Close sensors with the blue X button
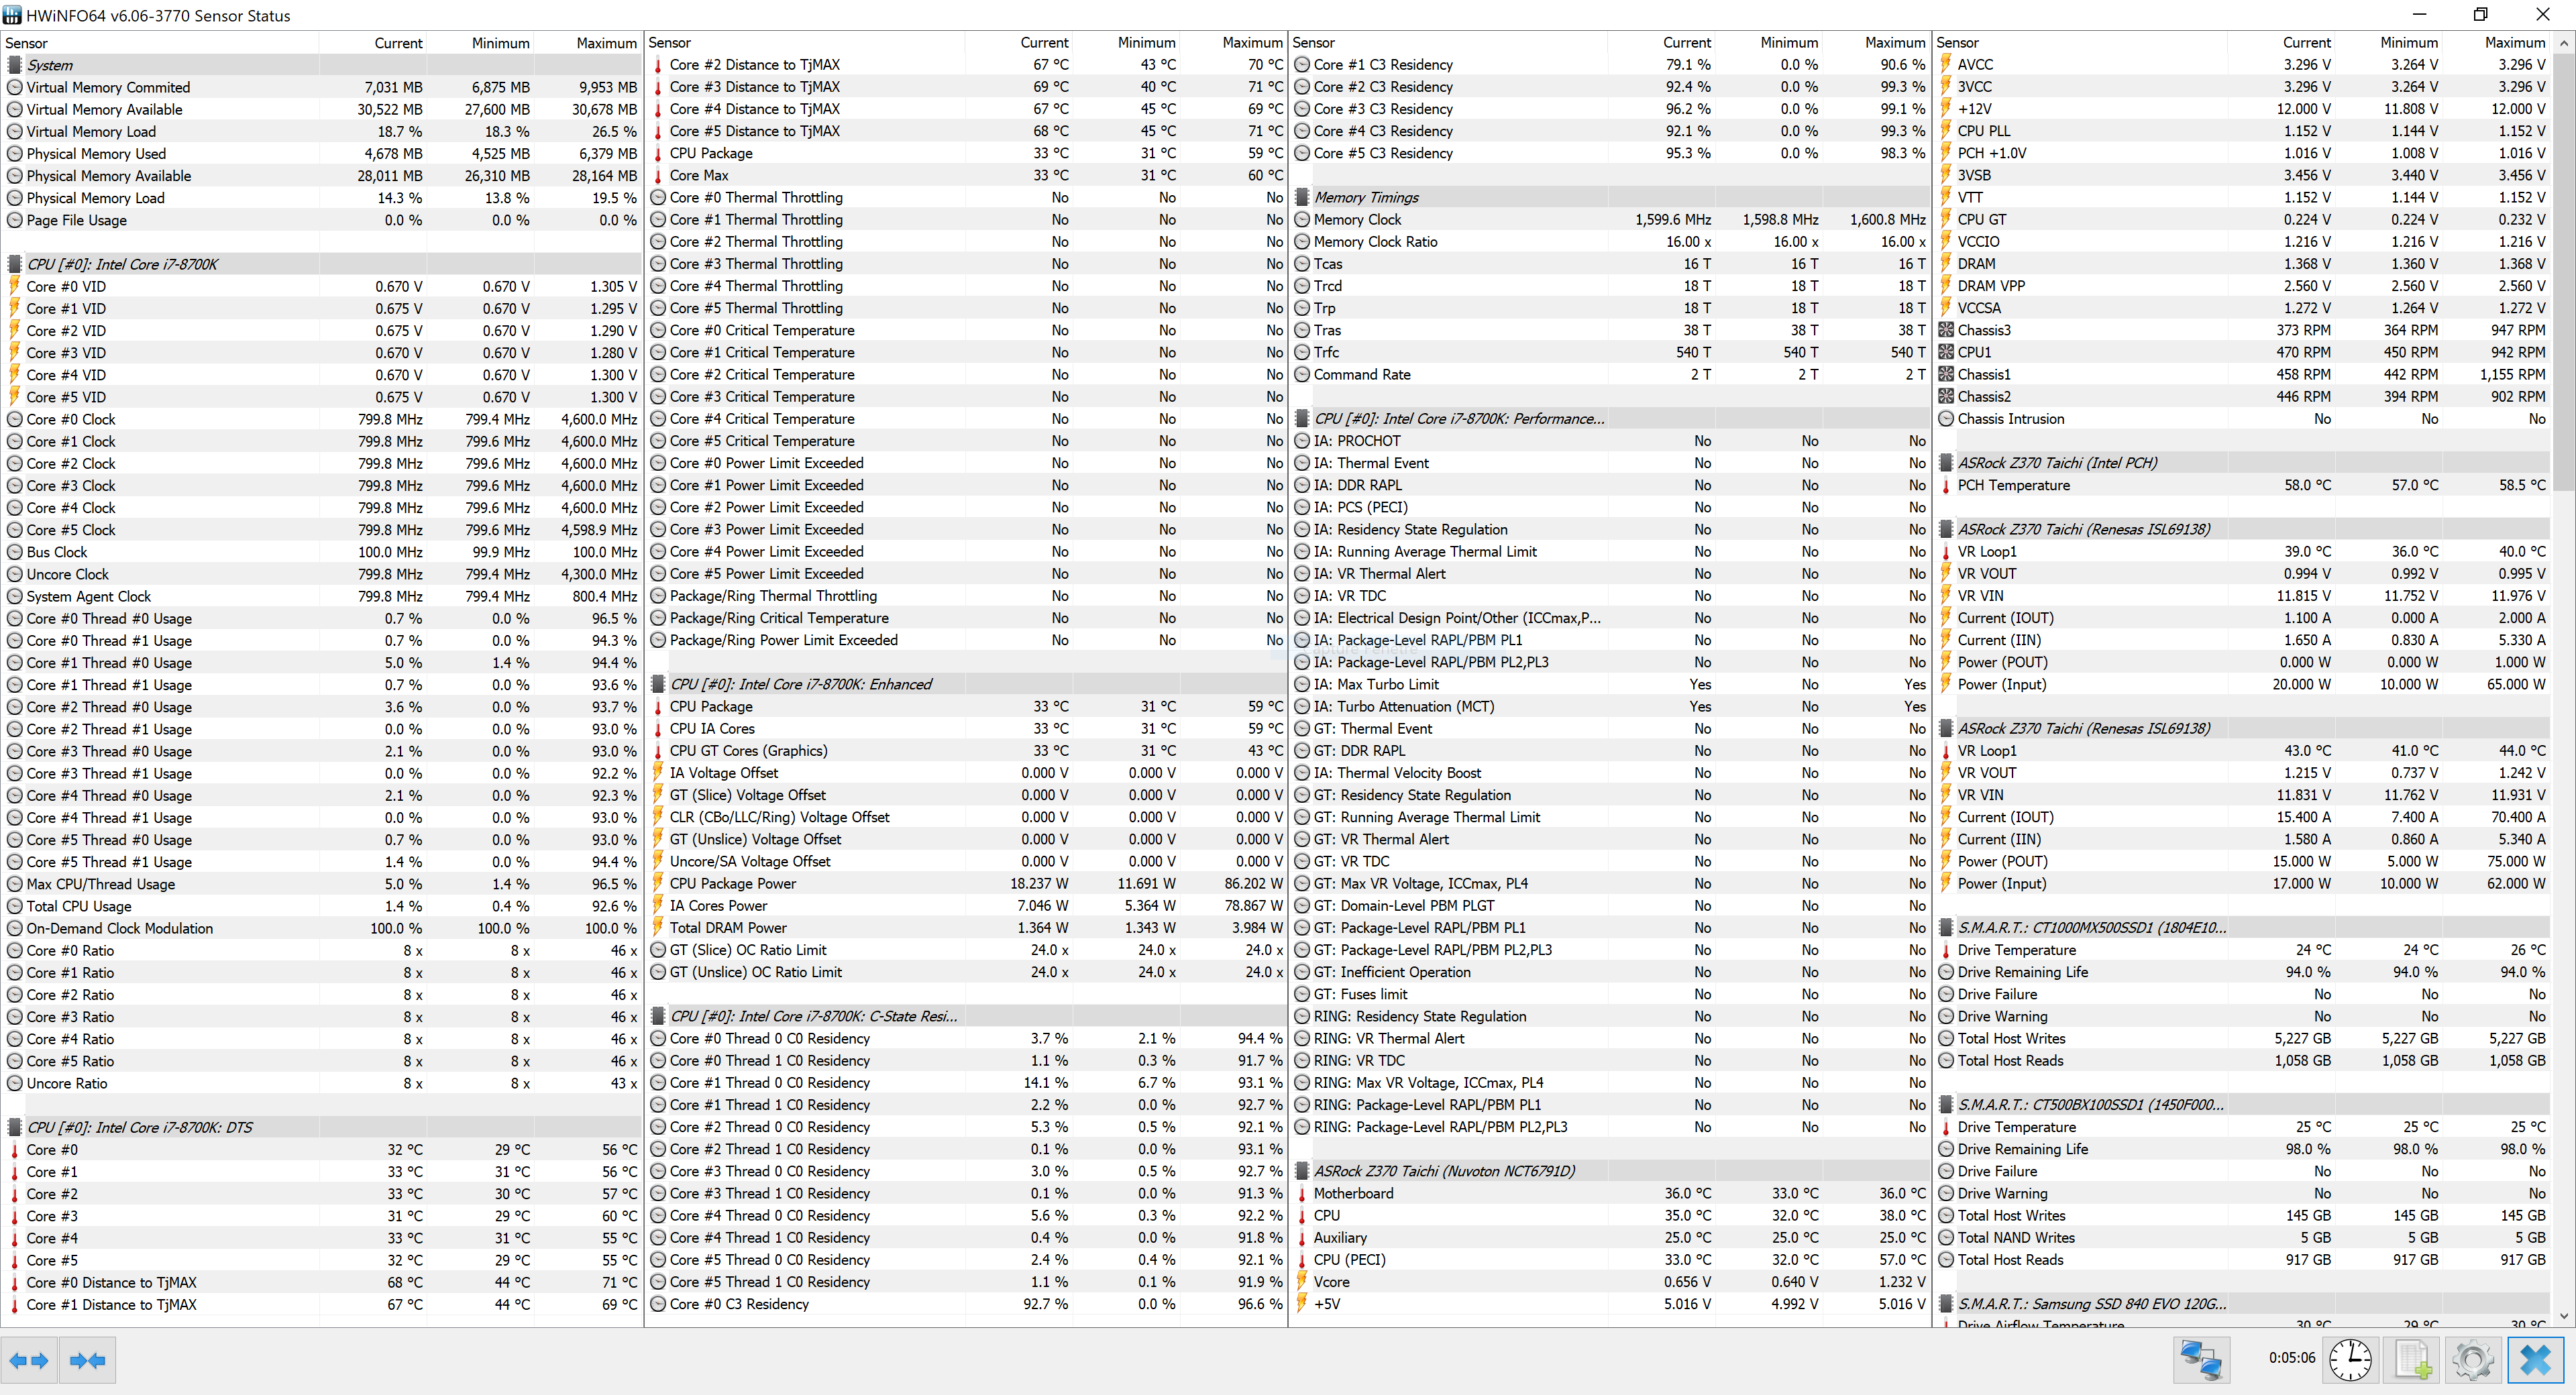 pos(2535,1360)
